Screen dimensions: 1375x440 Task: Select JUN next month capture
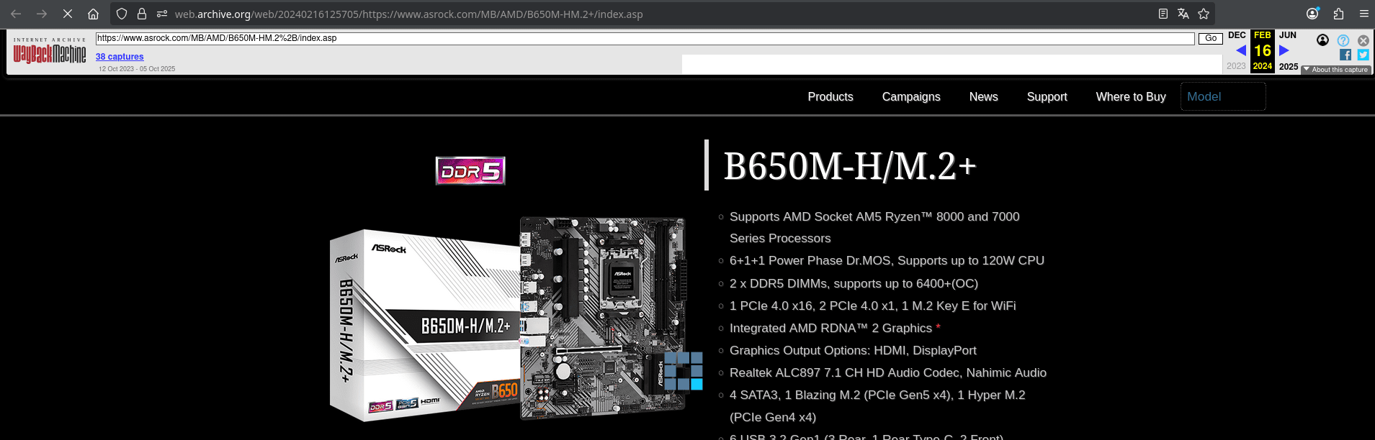(1288, 35)
